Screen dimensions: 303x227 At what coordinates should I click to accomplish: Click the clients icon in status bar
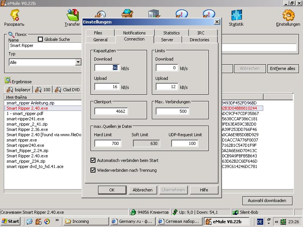[x=133, y=212]
